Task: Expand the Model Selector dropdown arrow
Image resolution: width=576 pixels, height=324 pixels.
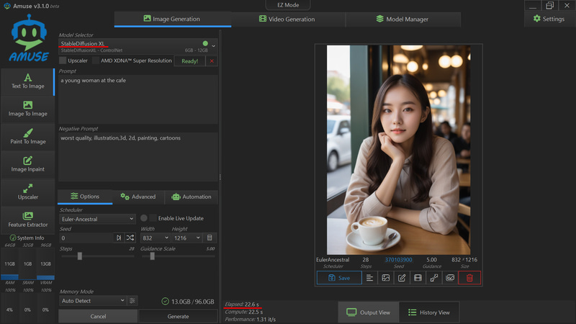Action: coord(213,46)
